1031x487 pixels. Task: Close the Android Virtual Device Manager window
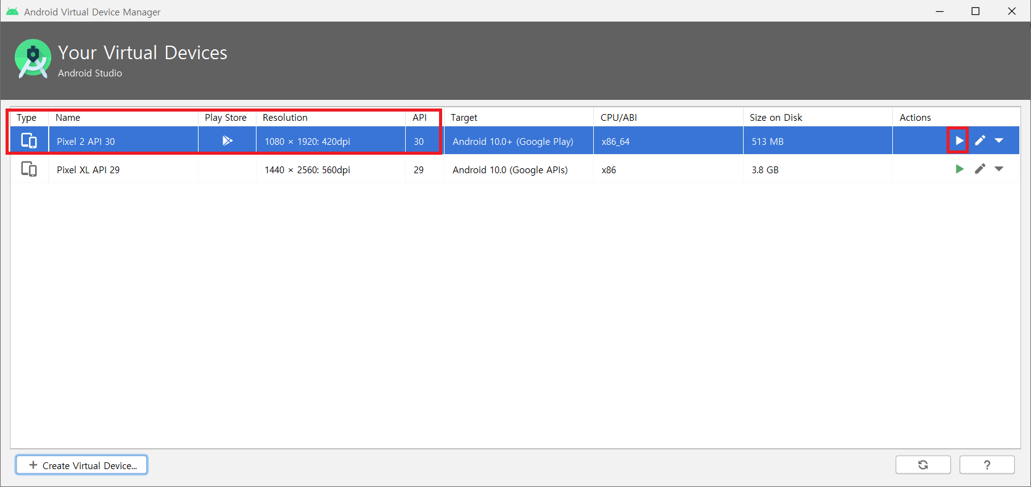click(x=1012, y=11)
